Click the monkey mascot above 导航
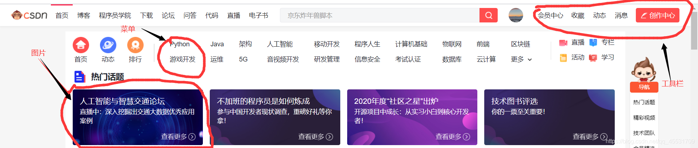Screen dimensions: 698x148 click(x=643, y=69)
